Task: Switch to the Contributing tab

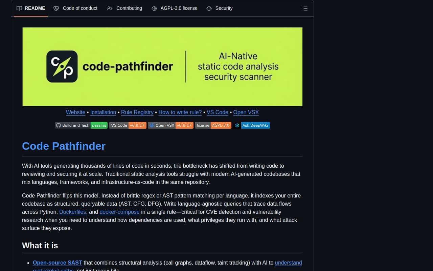Action: point(129,8)
